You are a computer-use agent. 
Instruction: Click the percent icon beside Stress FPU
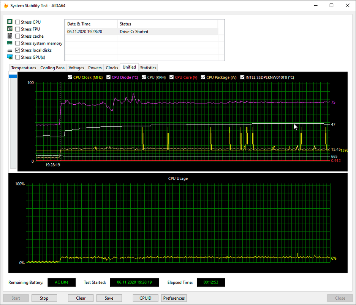tap(10, 29)
